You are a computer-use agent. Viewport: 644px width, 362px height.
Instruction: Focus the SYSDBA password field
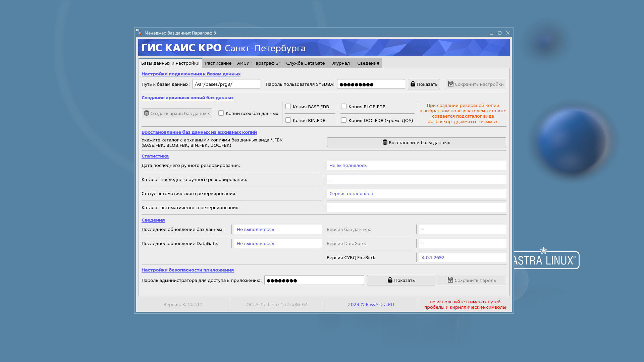pos(371,84)
